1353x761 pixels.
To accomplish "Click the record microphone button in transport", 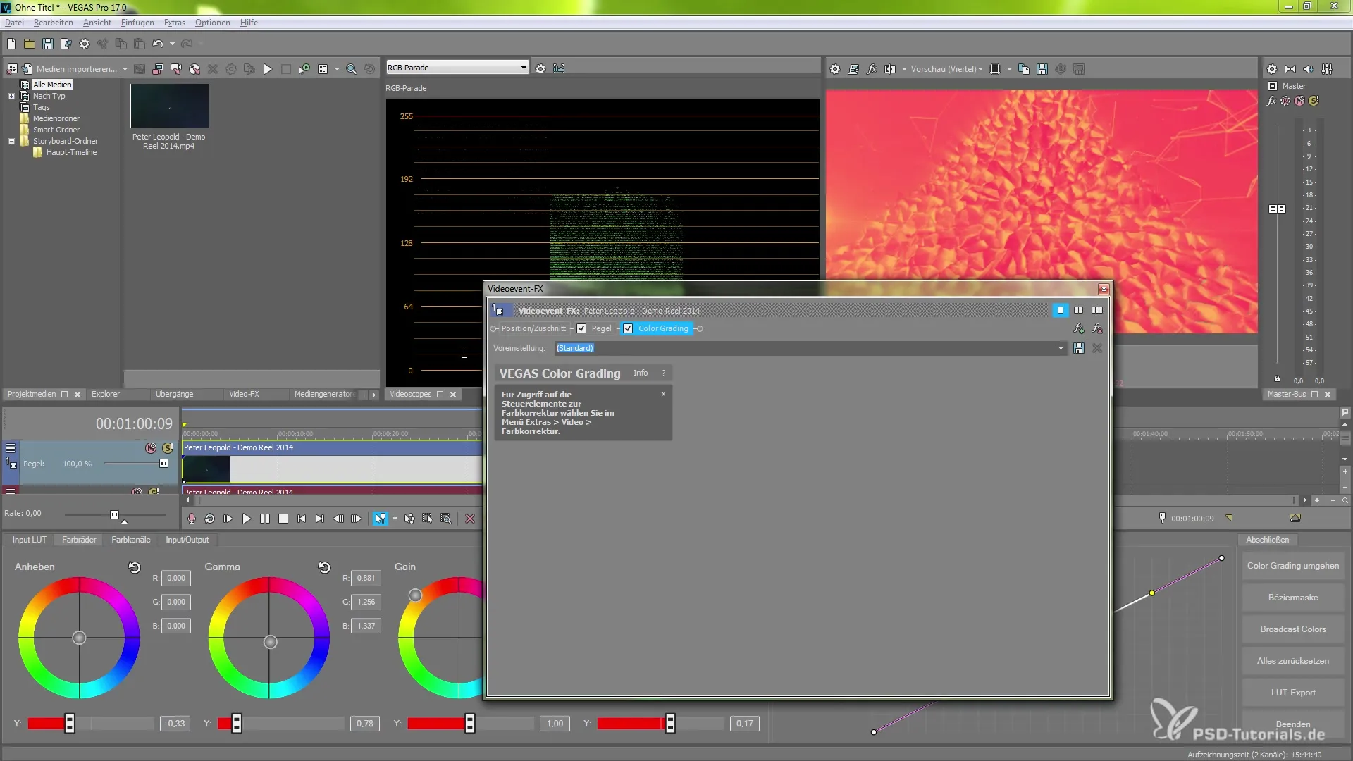I will coord(192,519).
